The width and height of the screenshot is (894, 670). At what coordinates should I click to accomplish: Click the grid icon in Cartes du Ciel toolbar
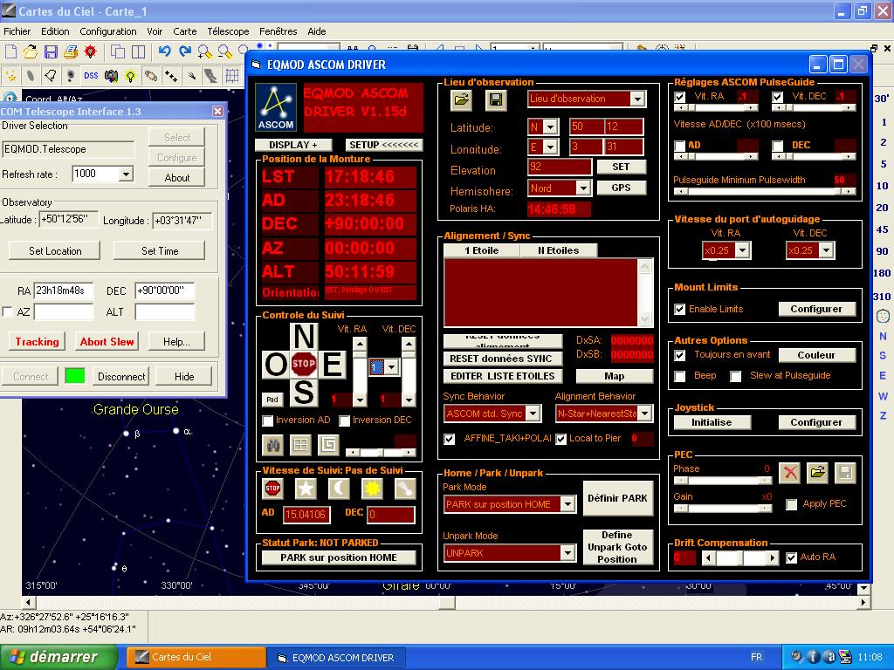[231, 76]
